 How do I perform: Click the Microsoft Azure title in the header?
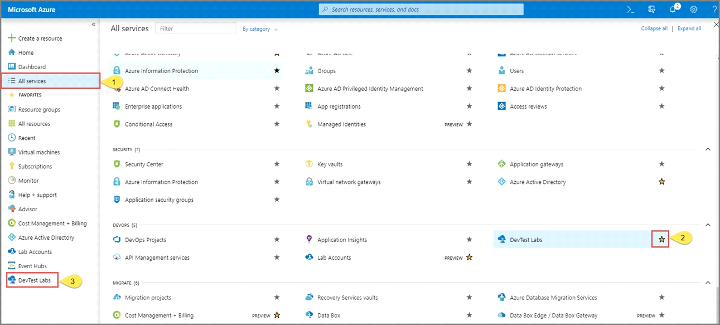click(32, 10)
